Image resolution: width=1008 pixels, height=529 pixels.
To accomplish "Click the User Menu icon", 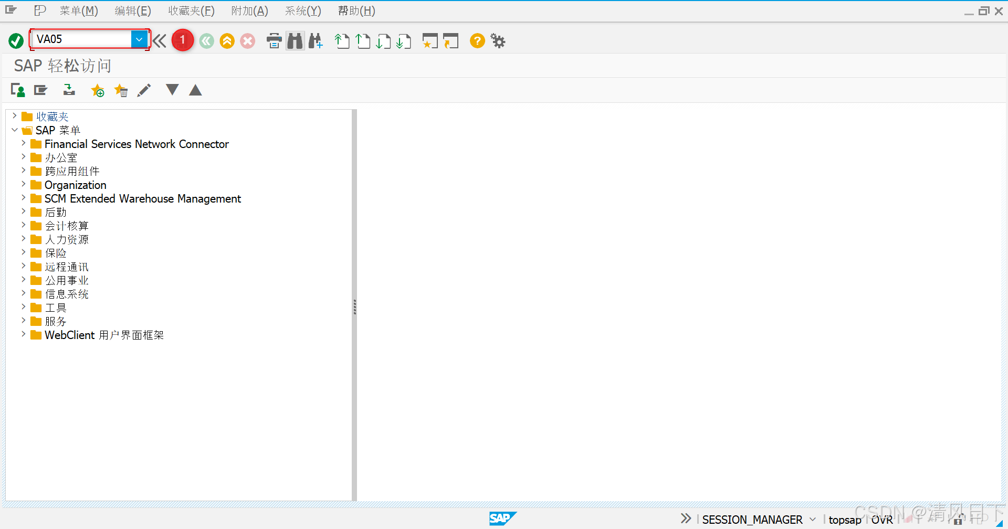I will pyautogui.click(x=18, y=90).
